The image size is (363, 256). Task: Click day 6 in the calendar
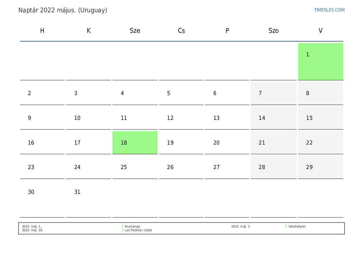pyautogui.click(x=227, y=93)
